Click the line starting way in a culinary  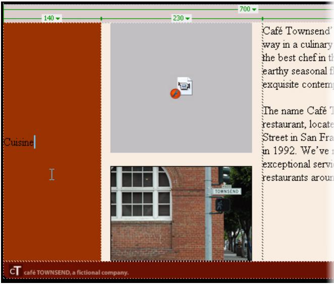click(x=298, y=44)
